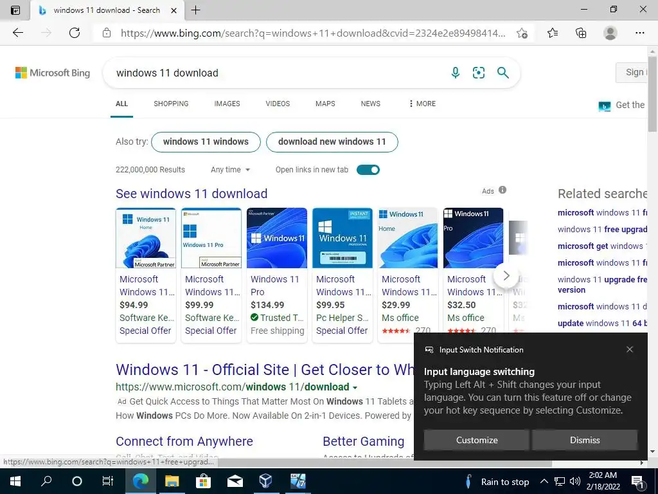Go to the Microsoft Bing logo home
Viewport: 658px width, 494px height.
click(x=53, y=73)
